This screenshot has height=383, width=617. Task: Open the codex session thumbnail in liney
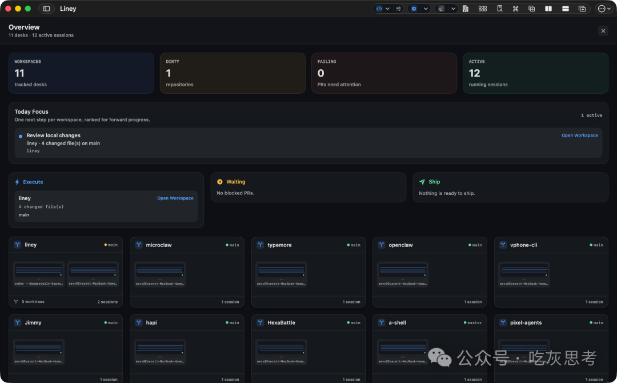click(39, 274)
